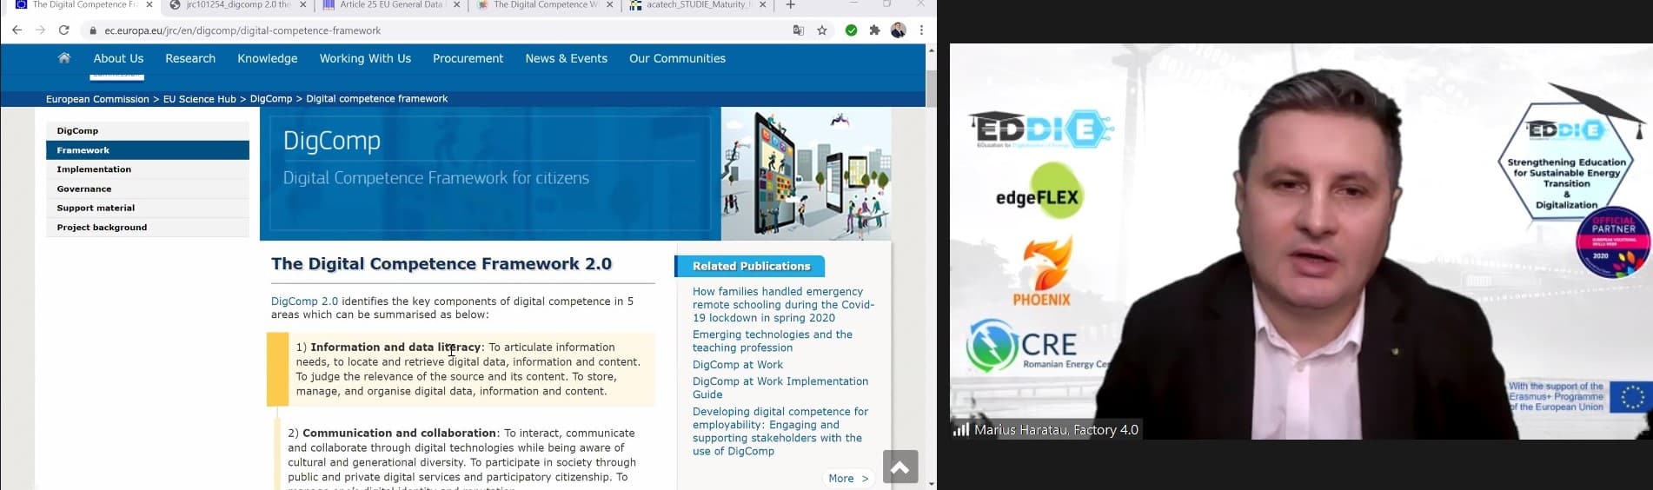The image size is (1653, 490).
Task: Click 'The Digital Competence Framework 2.0' heading
Action: point(441,264)
